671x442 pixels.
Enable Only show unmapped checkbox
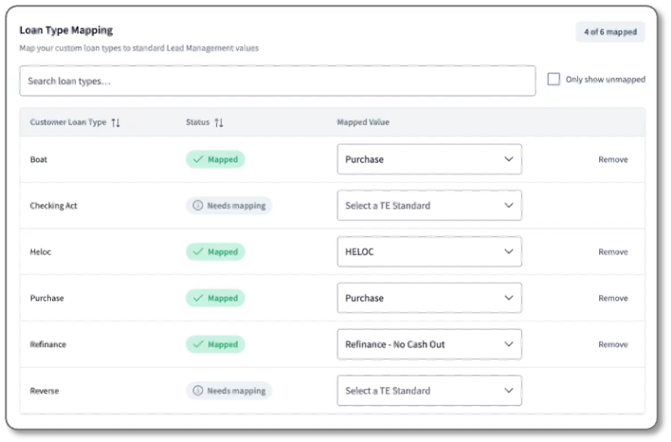[553, 80]
